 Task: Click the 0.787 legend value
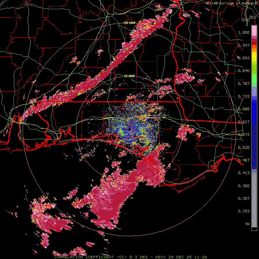[244, 83]
